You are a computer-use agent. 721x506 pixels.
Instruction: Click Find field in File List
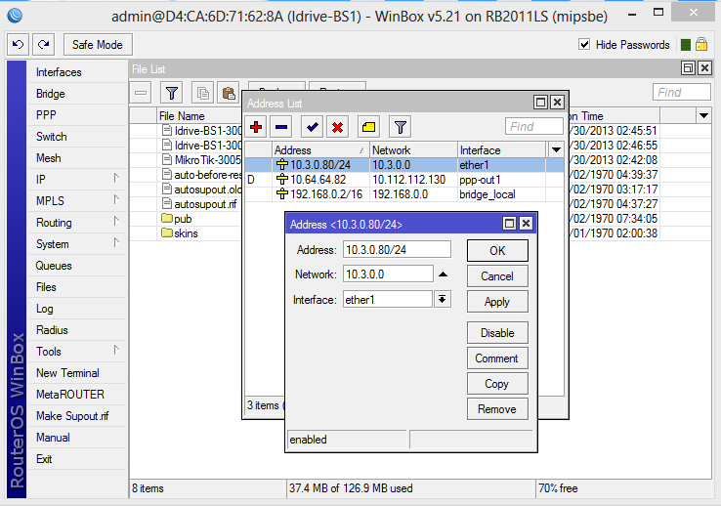(x=682, y=93)
